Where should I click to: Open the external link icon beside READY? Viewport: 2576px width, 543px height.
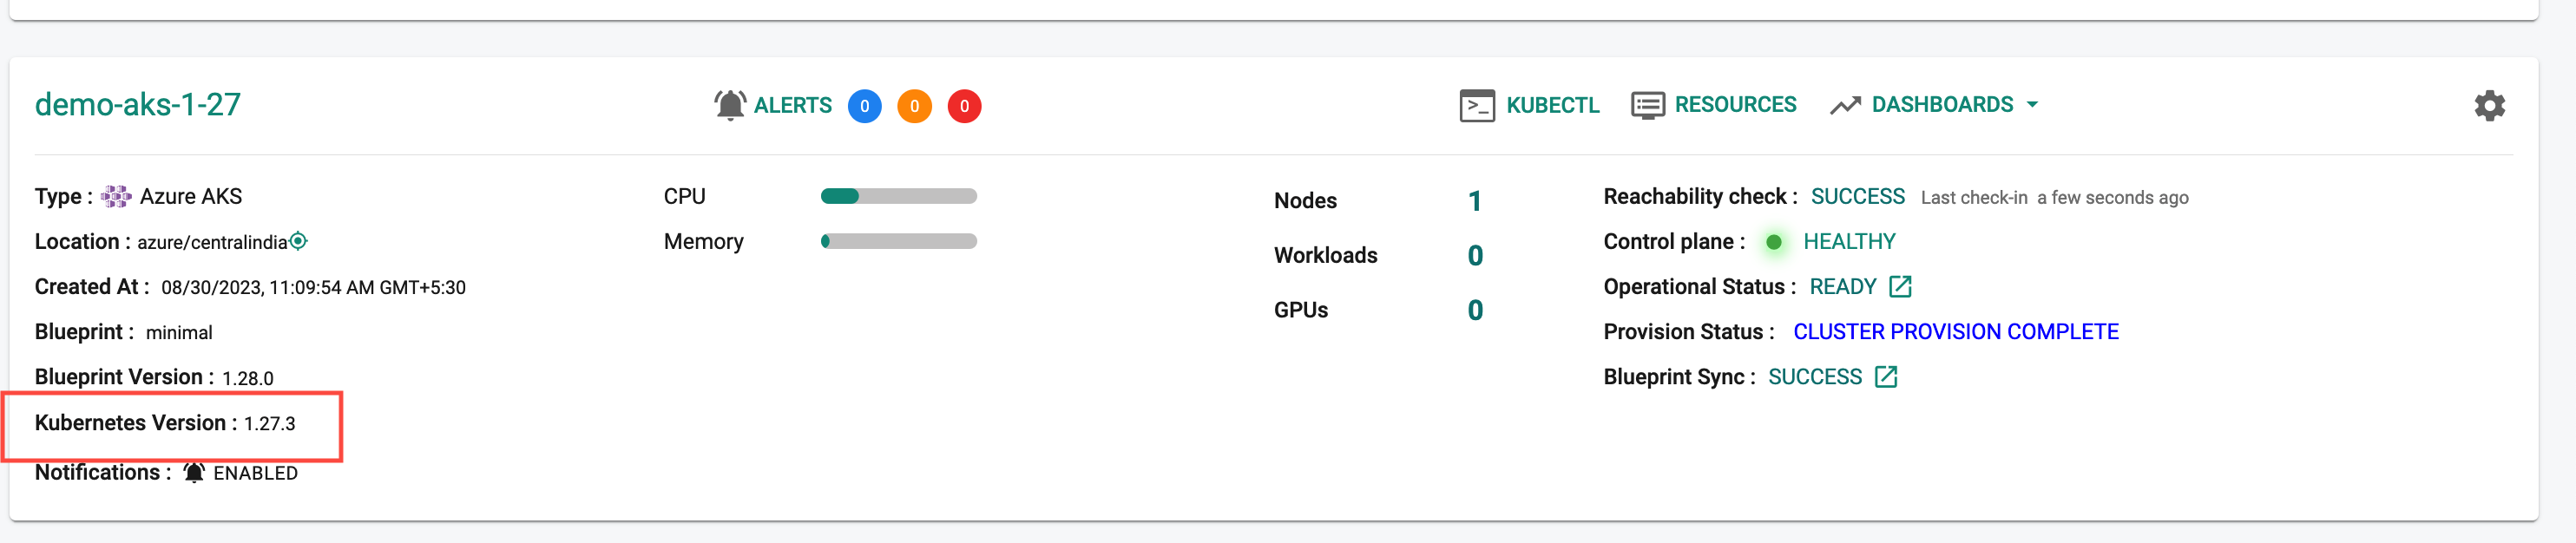click(x=1900, y=287)
